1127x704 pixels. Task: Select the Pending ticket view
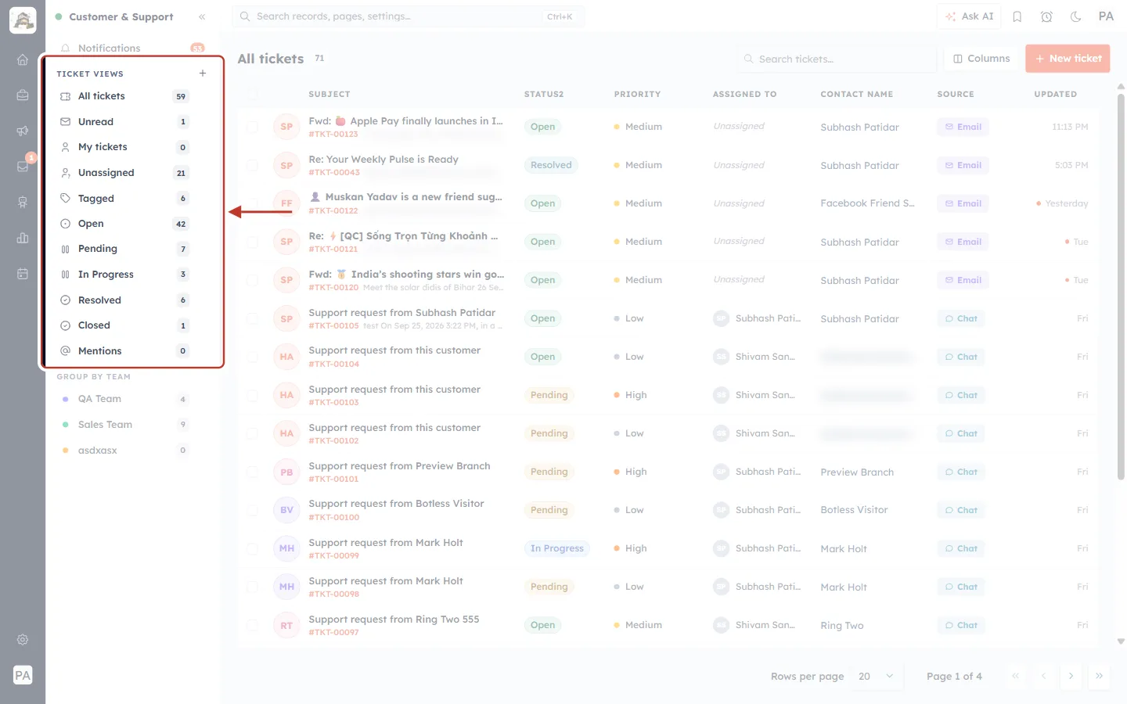[x=125, y=249]
